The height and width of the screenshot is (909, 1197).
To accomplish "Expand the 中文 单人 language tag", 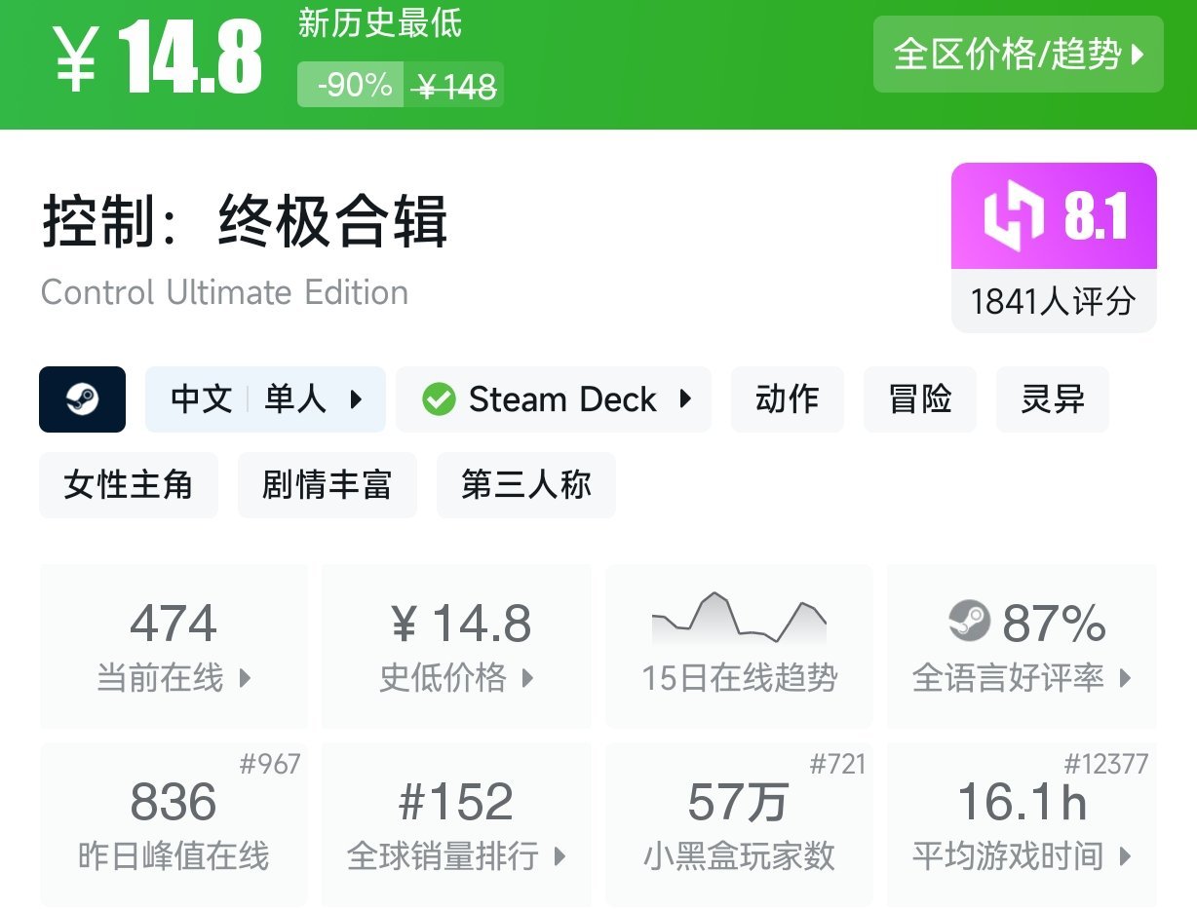I will (265, 399).
